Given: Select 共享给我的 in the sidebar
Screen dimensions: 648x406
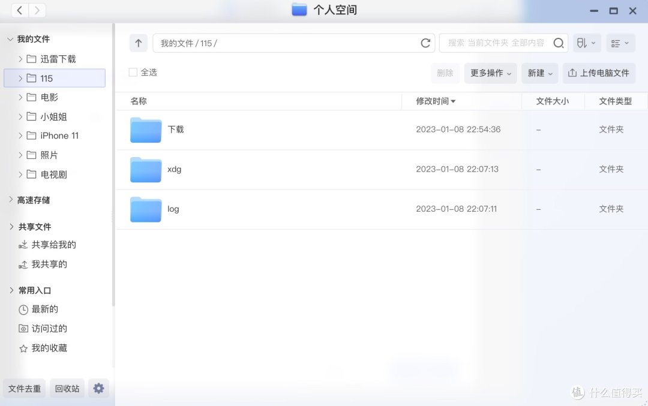Looking at the screenshot, I should click(47, 245).
